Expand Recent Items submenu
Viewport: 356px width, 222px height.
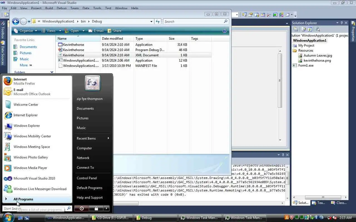pos(93,138)
